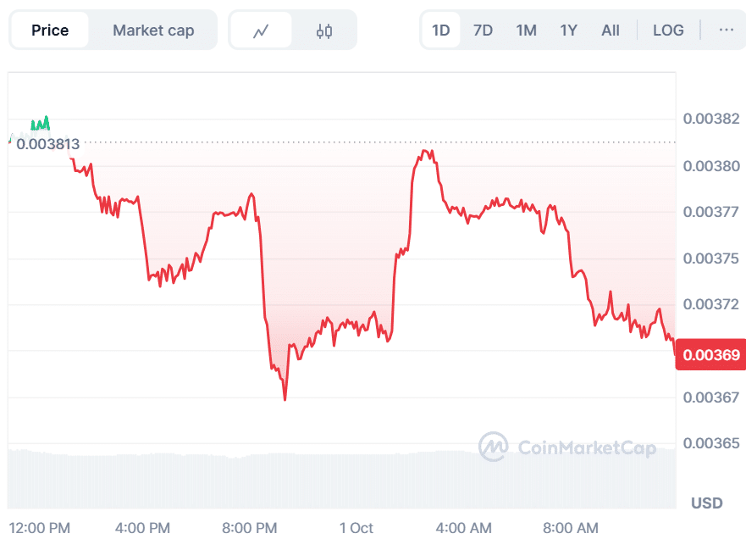Image resolution: width=746 pixels, height=539 pixels.
Task: Click the 1 Oct date marker
Action: (x=356, y=528)
